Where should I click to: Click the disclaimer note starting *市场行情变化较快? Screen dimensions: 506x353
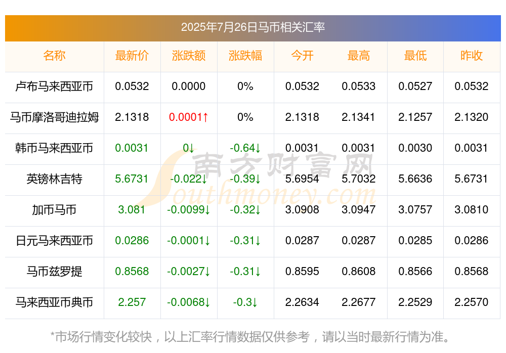pos(250,337)
